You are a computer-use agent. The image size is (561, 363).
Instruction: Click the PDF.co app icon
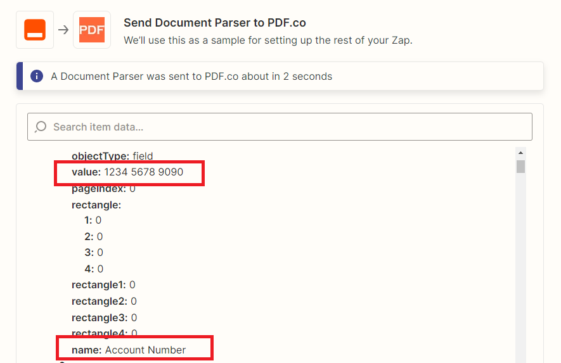click(92, 30)
